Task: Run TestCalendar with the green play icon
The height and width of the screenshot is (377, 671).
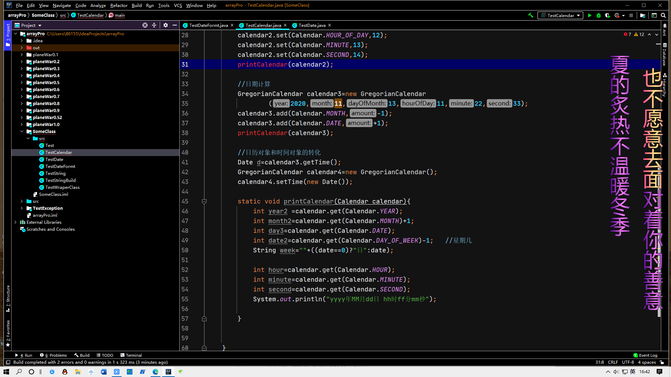Action: [x=590, y=15]
